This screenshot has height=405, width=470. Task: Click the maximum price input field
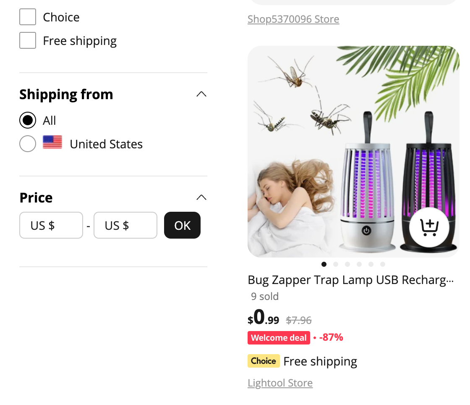point(125,225)
